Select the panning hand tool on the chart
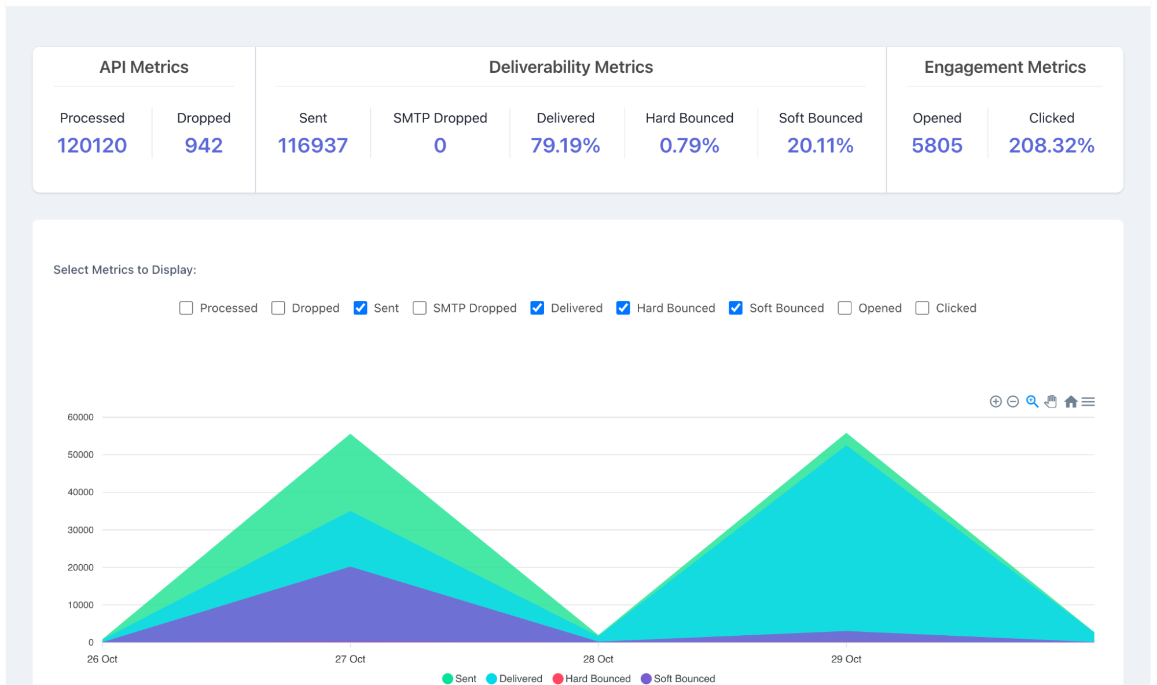This screenshot has width=1157, height=685. (x=1050, y=402)
